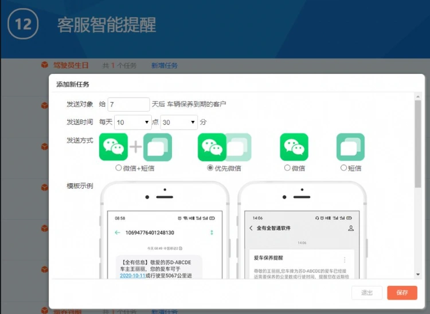Select the 优先微信 radio button

click(210, 168)
